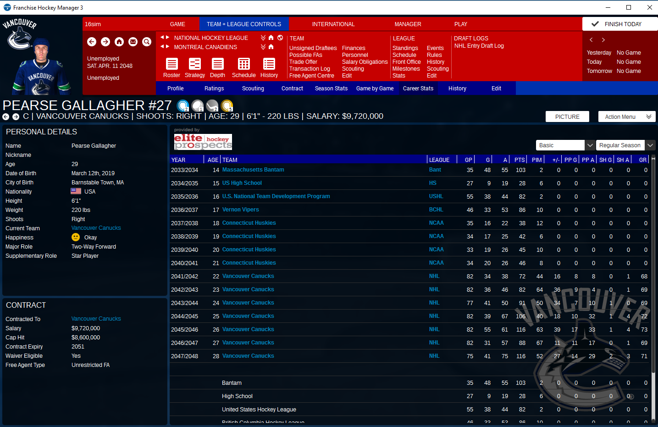Click the Roster icon
The image size is (658, 427).
point(171,64)
